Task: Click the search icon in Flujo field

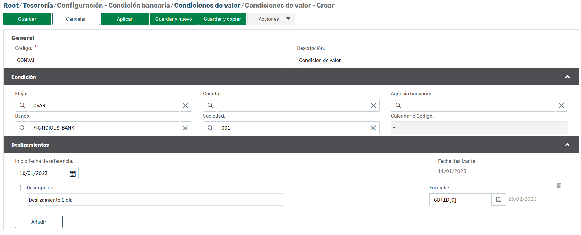Action: 22,105
